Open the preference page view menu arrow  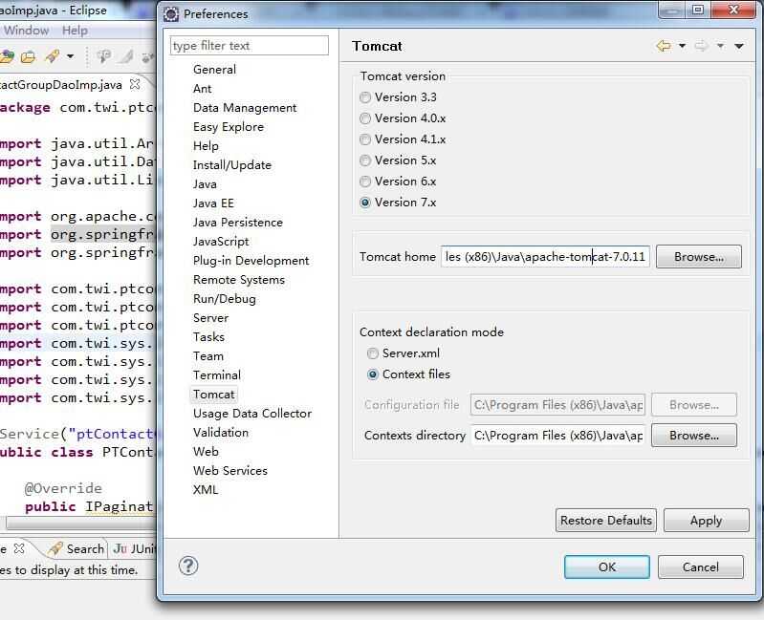pos(739,46)
